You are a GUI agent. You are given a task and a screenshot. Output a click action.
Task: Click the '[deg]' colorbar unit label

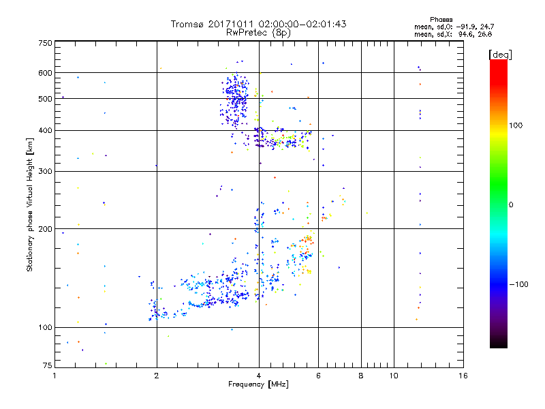(500, 55)
